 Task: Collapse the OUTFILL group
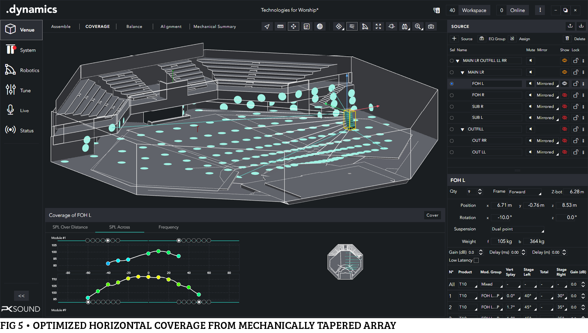(462, 130)
